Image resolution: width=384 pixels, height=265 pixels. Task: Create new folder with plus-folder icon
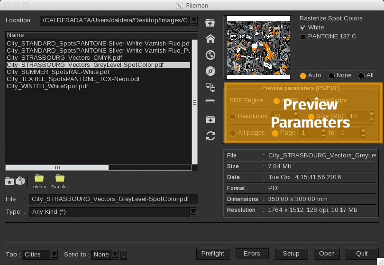210,119
